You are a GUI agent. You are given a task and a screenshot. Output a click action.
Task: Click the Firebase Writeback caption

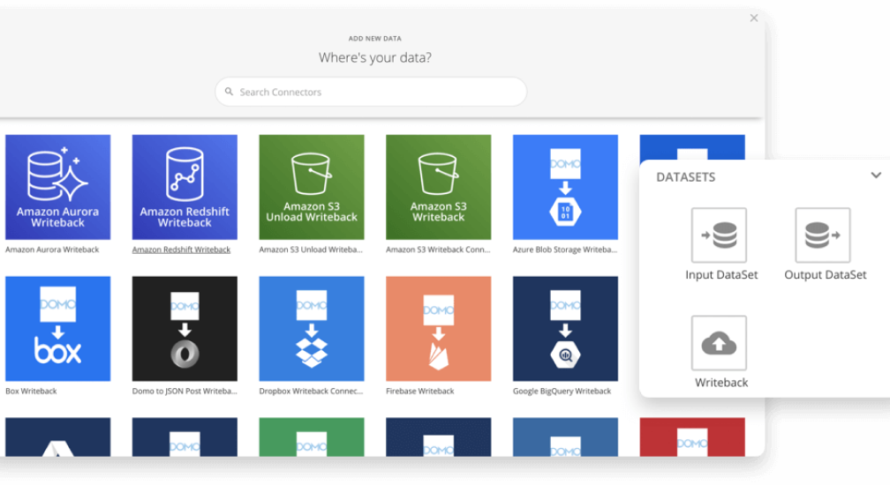click(420, 391)
